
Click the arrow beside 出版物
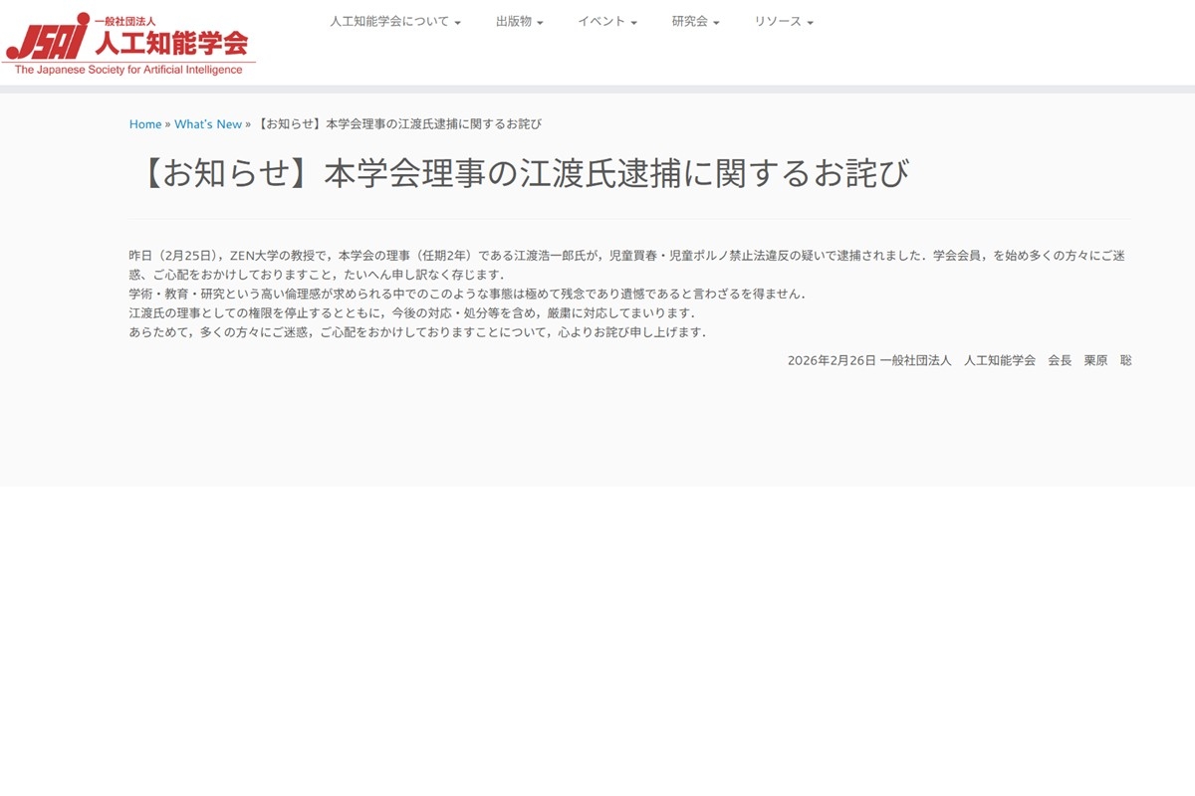click(x=540, y=23)
